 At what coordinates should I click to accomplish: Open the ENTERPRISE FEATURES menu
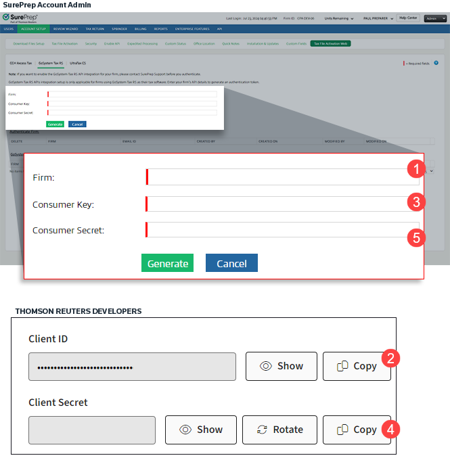[192, 29]
